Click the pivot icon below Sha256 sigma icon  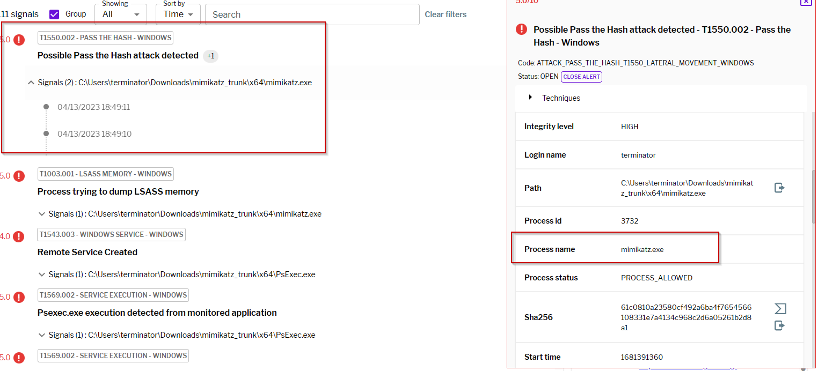(780, 325)
